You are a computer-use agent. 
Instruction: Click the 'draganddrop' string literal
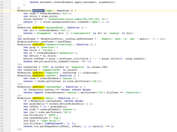coord(54,28)
